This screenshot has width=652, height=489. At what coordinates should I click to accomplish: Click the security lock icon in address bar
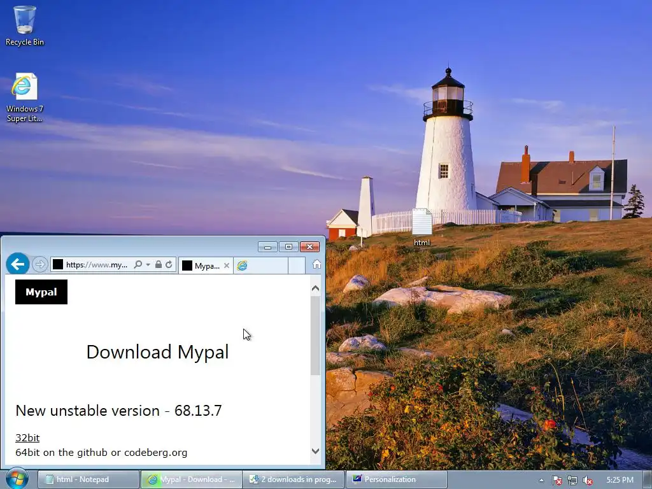pos(159,264)
